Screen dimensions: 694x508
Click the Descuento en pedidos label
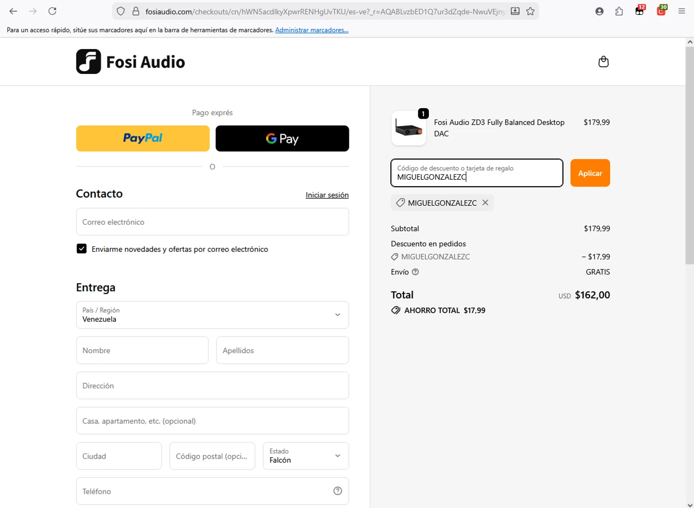[x=428, y=244]
